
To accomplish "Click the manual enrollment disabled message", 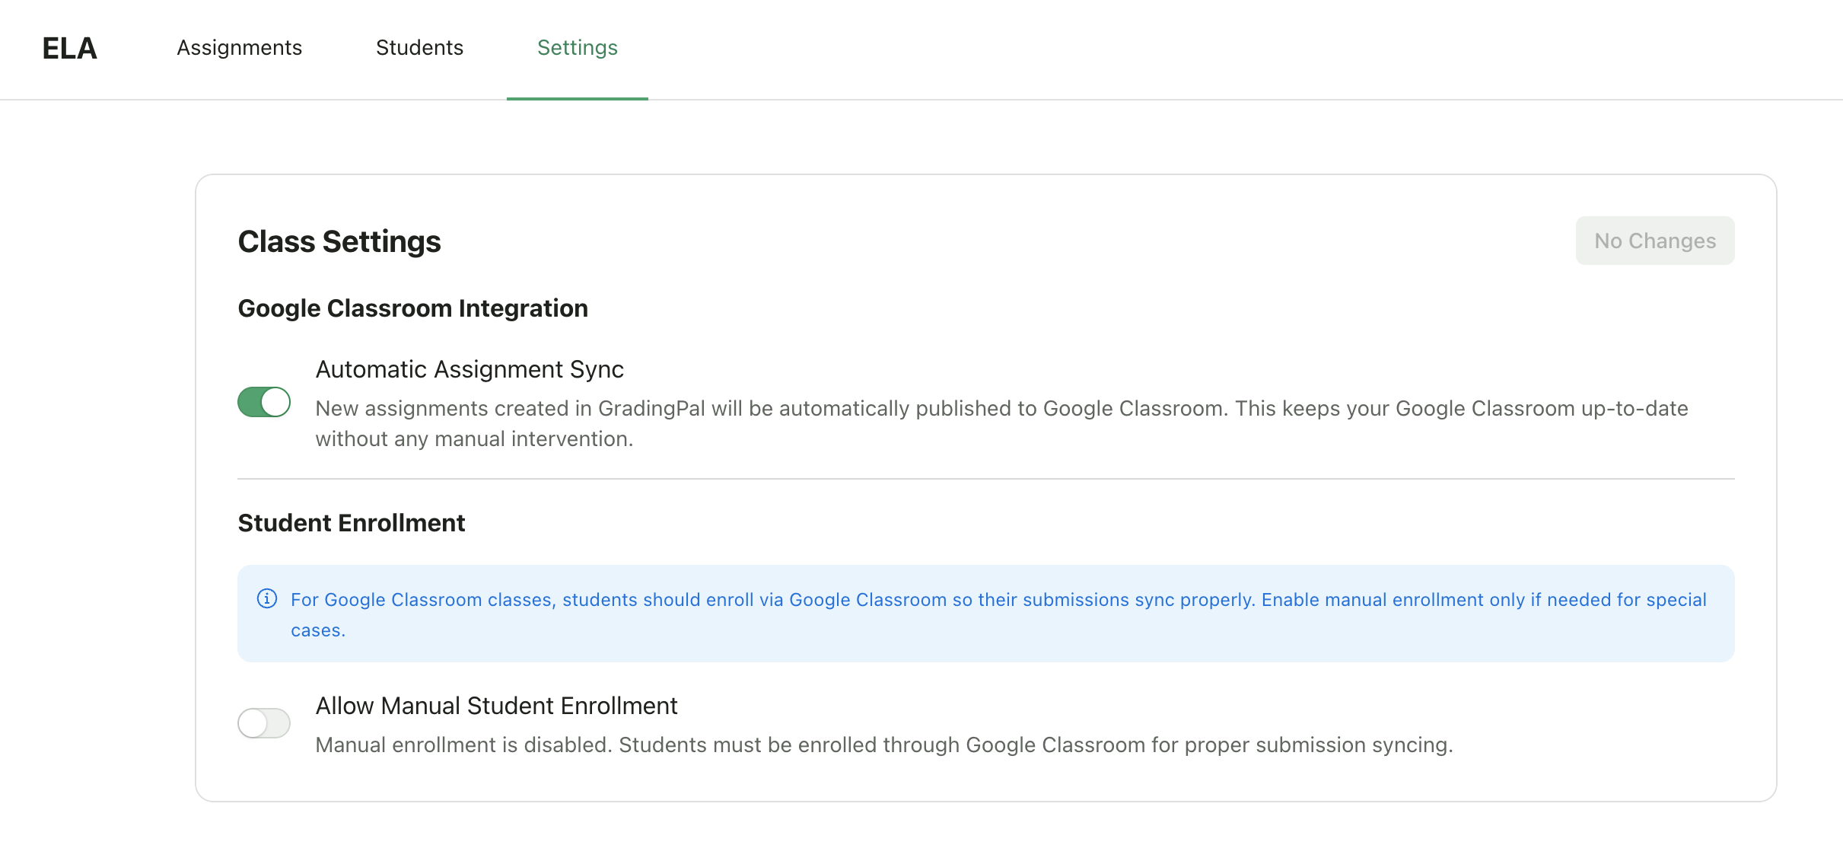I will coord(883,745).
